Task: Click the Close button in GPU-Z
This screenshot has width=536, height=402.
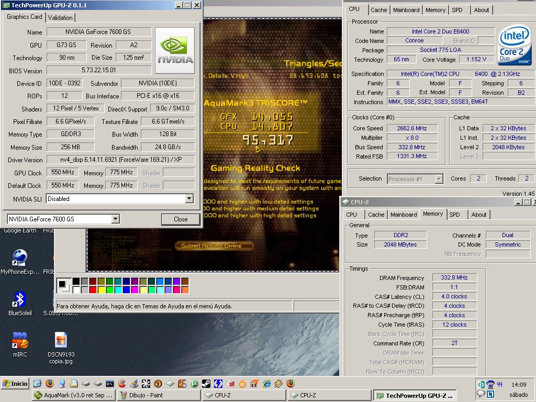Action: pyautogui.click(x=181, y=219)
